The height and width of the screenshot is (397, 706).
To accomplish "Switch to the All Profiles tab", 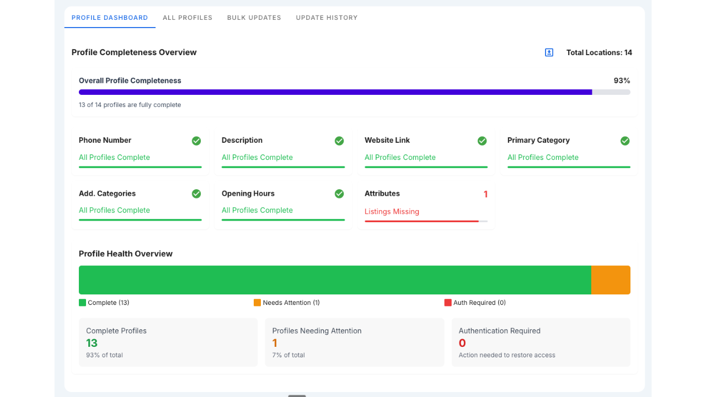I will tap(188, 17).
